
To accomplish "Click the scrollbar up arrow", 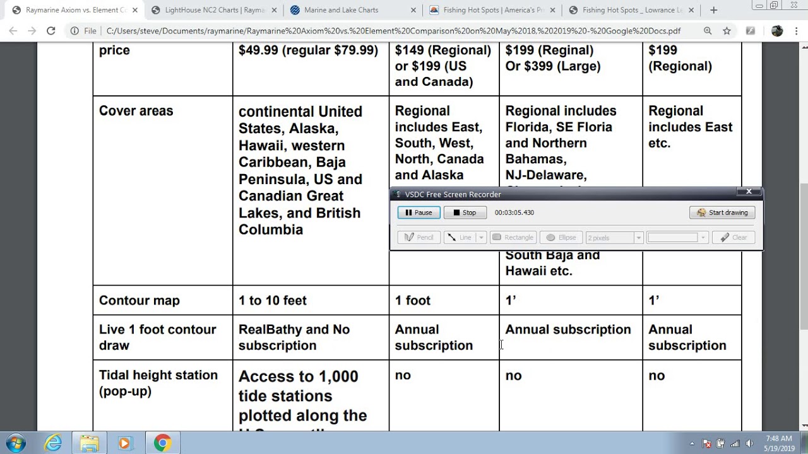I will point(804,46).
